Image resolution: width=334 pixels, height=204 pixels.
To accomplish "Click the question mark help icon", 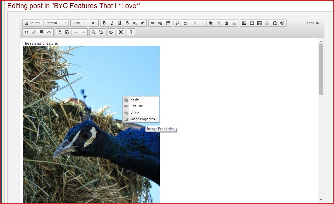I will (x=131, y=32).
